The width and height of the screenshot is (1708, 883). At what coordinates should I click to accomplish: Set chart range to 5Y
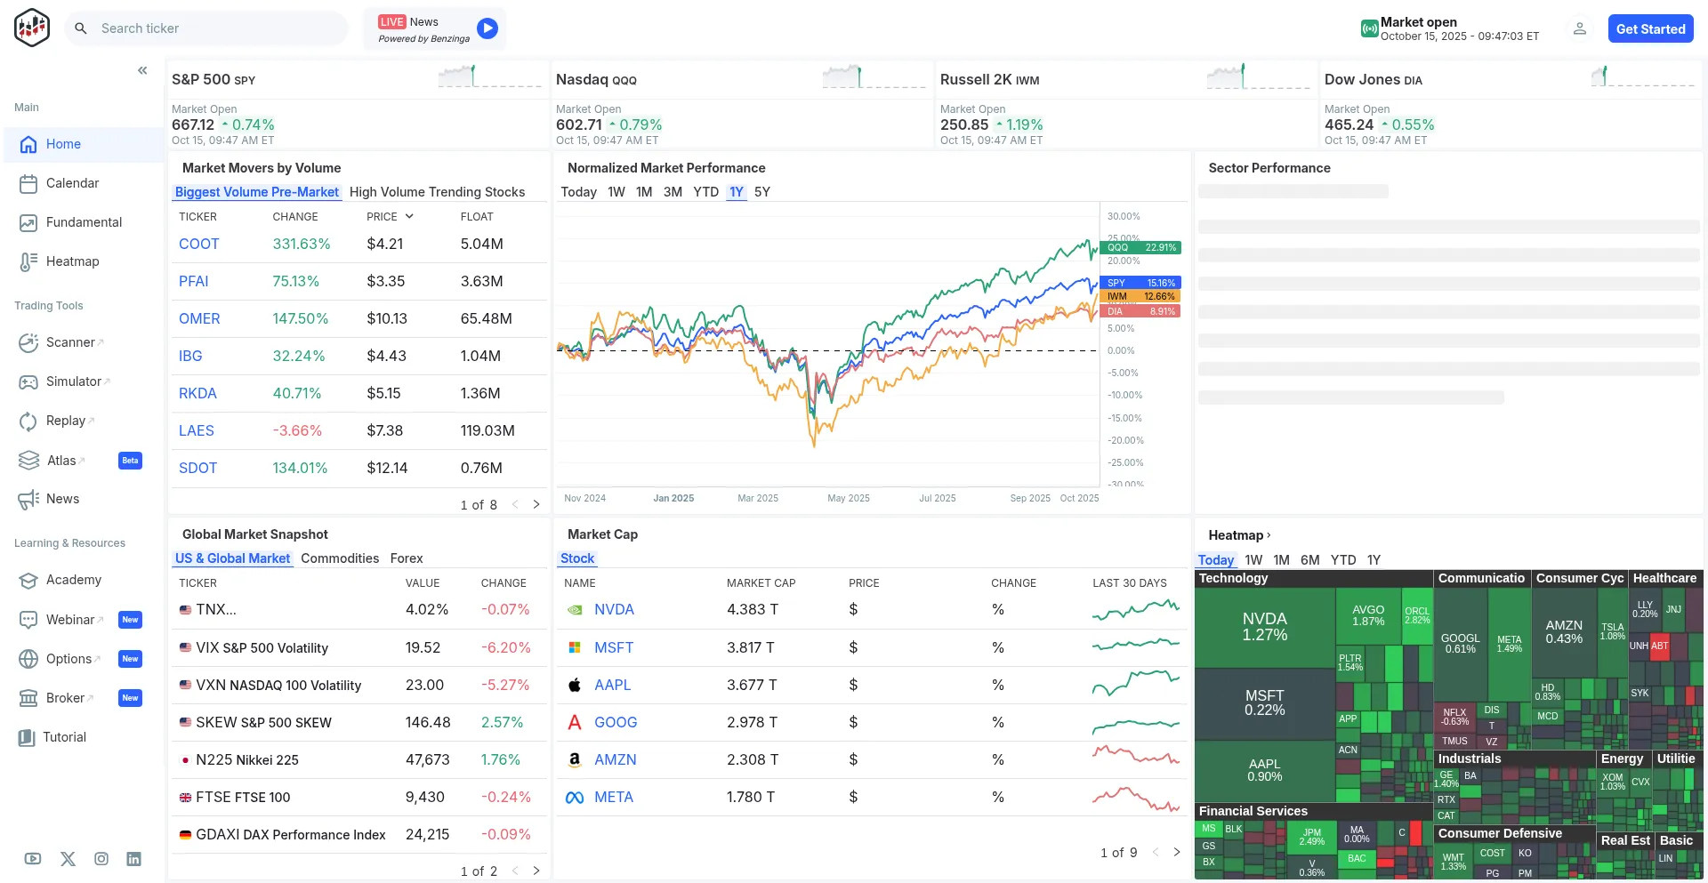pos(761,192)
